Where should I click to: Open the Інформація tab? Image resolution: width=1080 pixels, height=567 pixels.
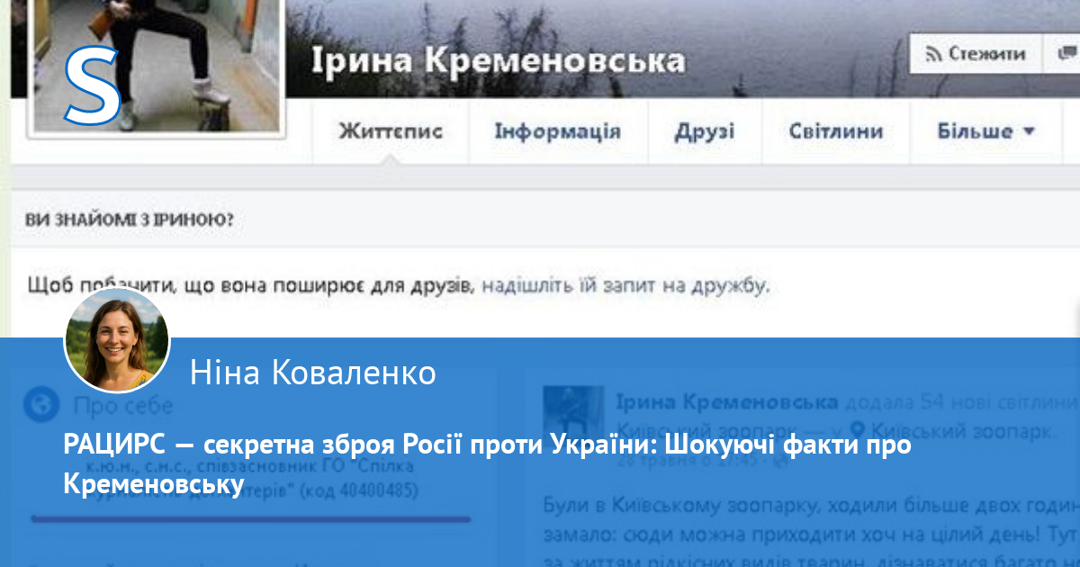coord(557,131)
